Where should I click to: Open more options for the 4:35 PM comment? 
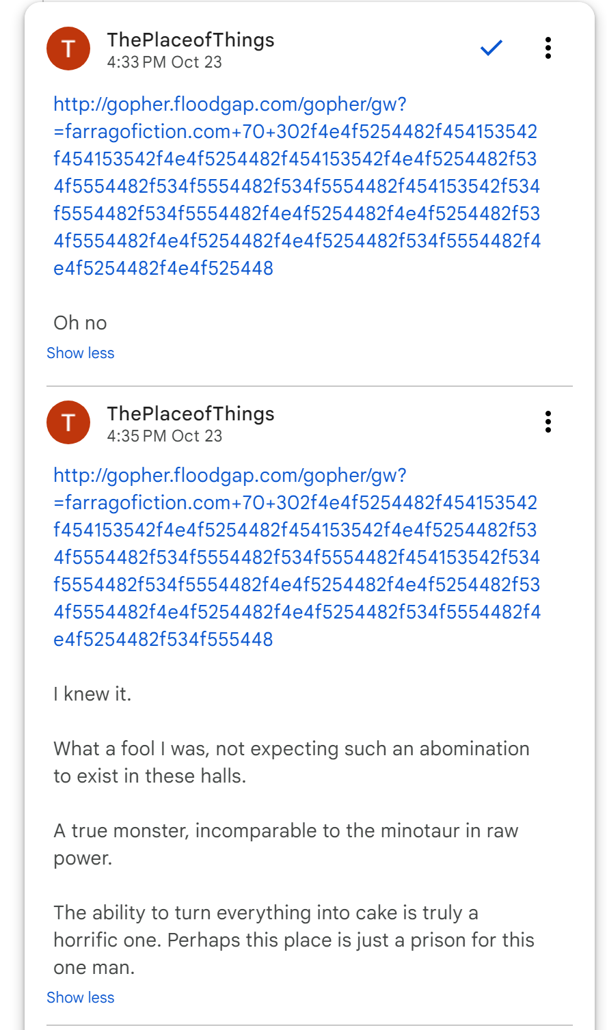548,422
